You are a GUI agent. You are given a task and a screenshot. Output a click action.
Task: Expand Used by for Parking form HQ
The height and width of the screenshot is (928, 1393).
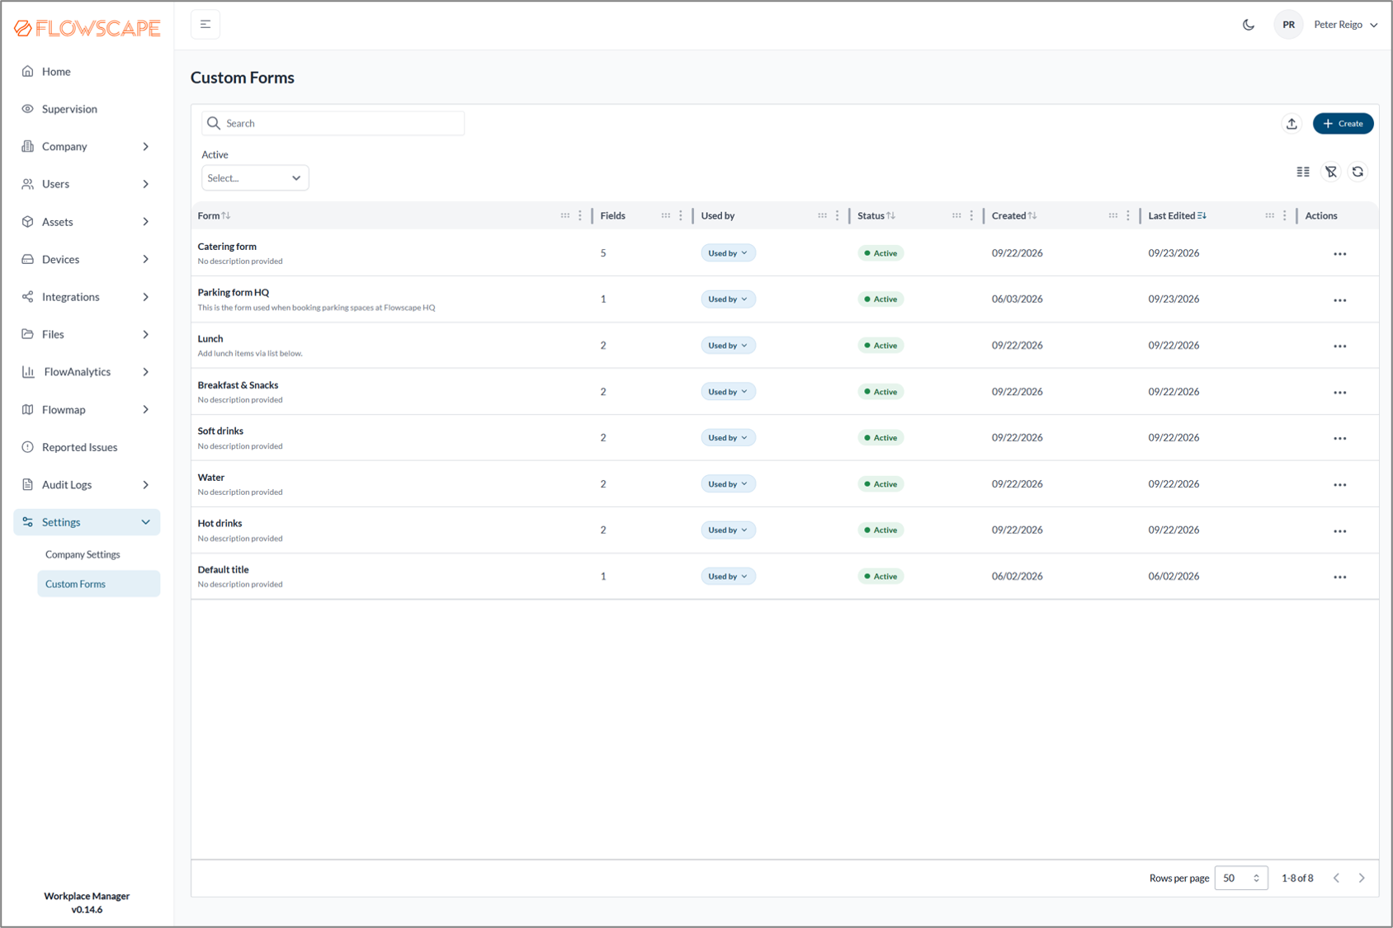click(728, 299)
